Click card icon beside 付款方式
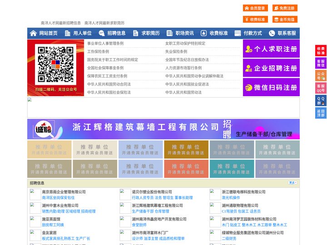327x245 pixels. (x=238, y=33)
